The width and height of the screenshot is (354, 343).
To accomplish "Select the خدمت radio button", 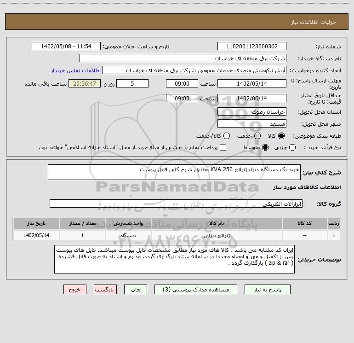I will tap(257, 136).
